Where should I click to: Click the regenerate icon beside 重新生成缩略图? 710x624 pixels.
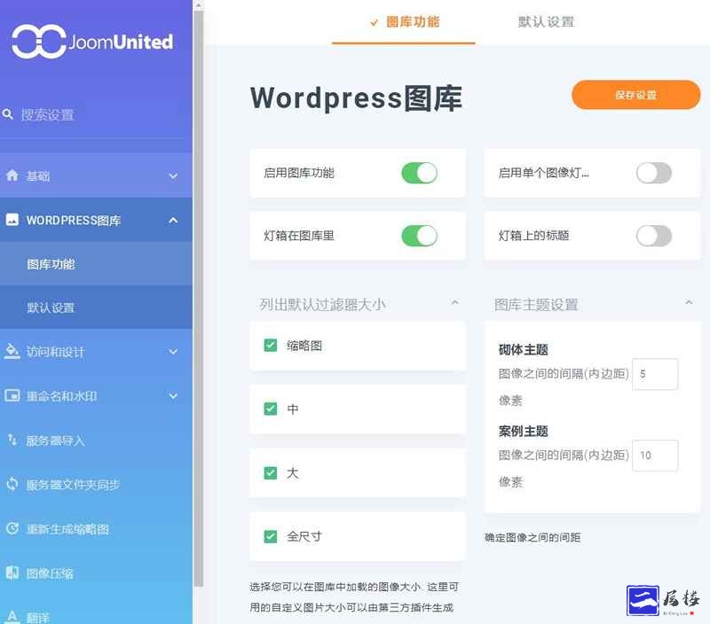coord(12,528)
